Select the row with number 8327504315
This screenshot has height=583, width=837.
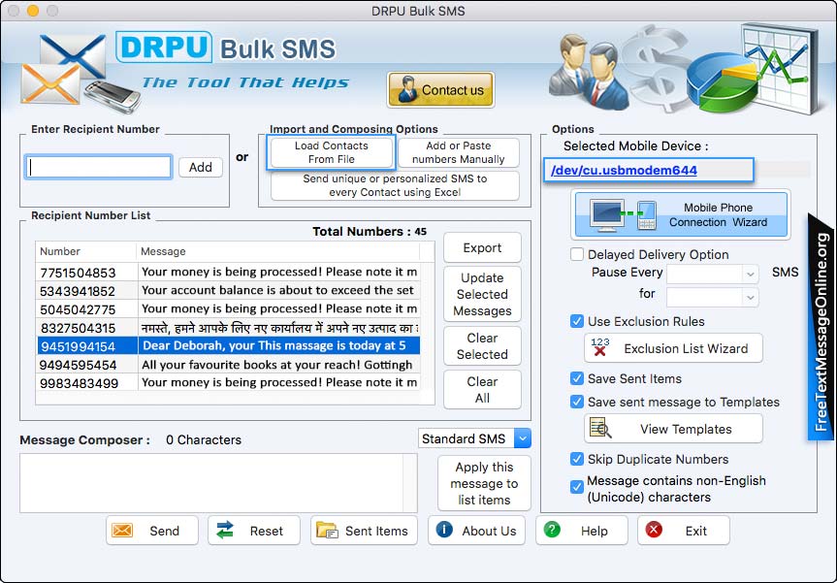(229, 327)
